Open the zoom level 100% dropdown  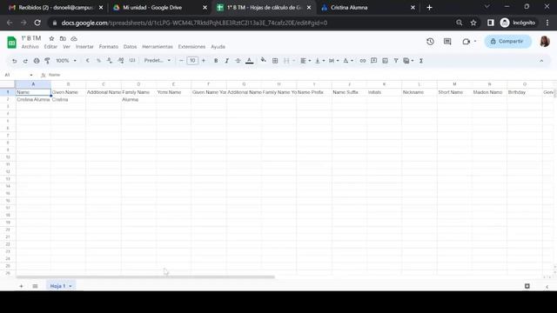pyautogui.click(x=66, y=61)
